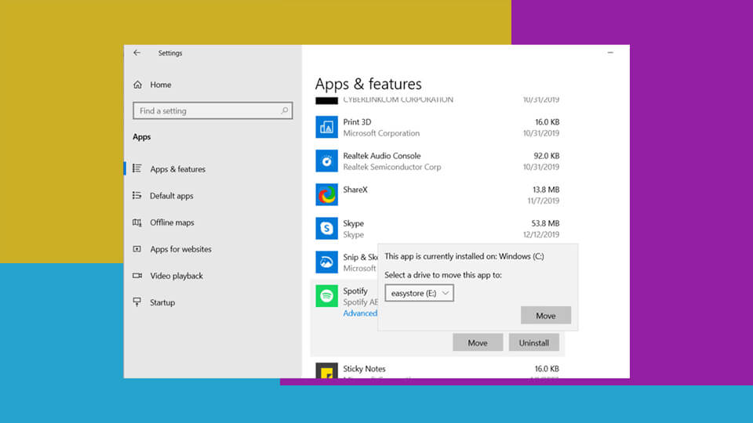753x423 pixels.
Task: Select the Snip & Sketch icon
Action: pyautogui.click(x=326, y=262)
